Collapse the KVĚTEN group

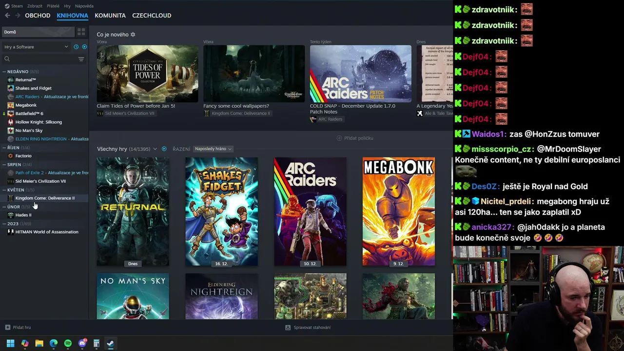pos(4,190)
